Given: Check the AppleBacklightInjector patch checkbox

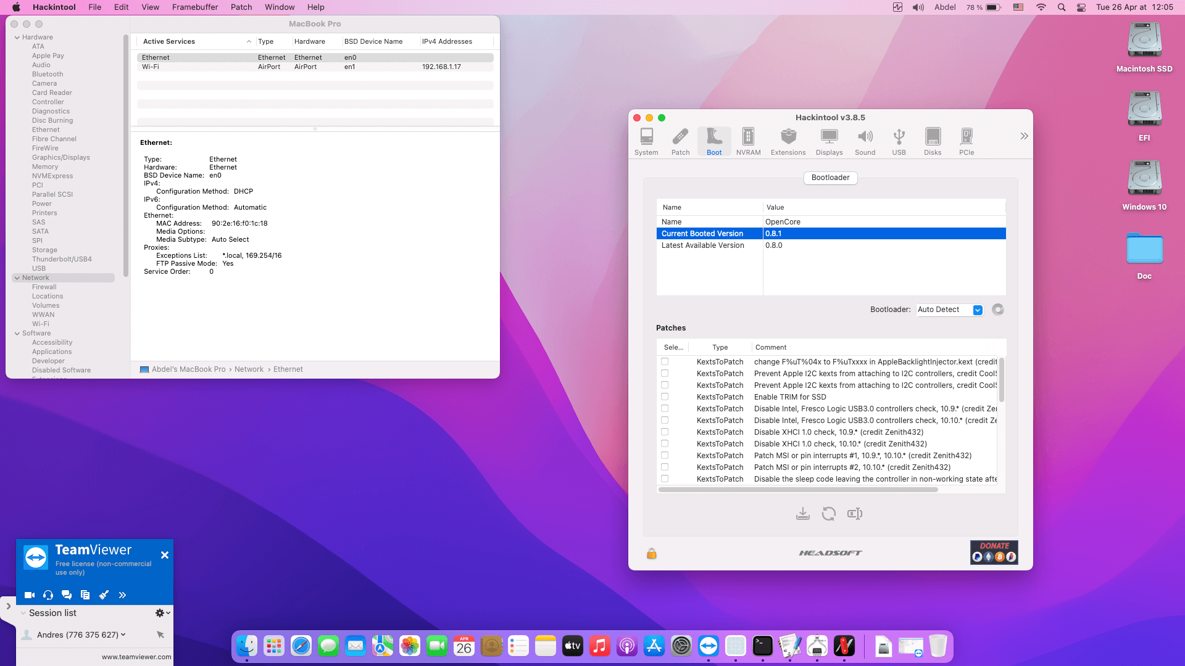Looking at the screenshot, I should pos(665,362).
